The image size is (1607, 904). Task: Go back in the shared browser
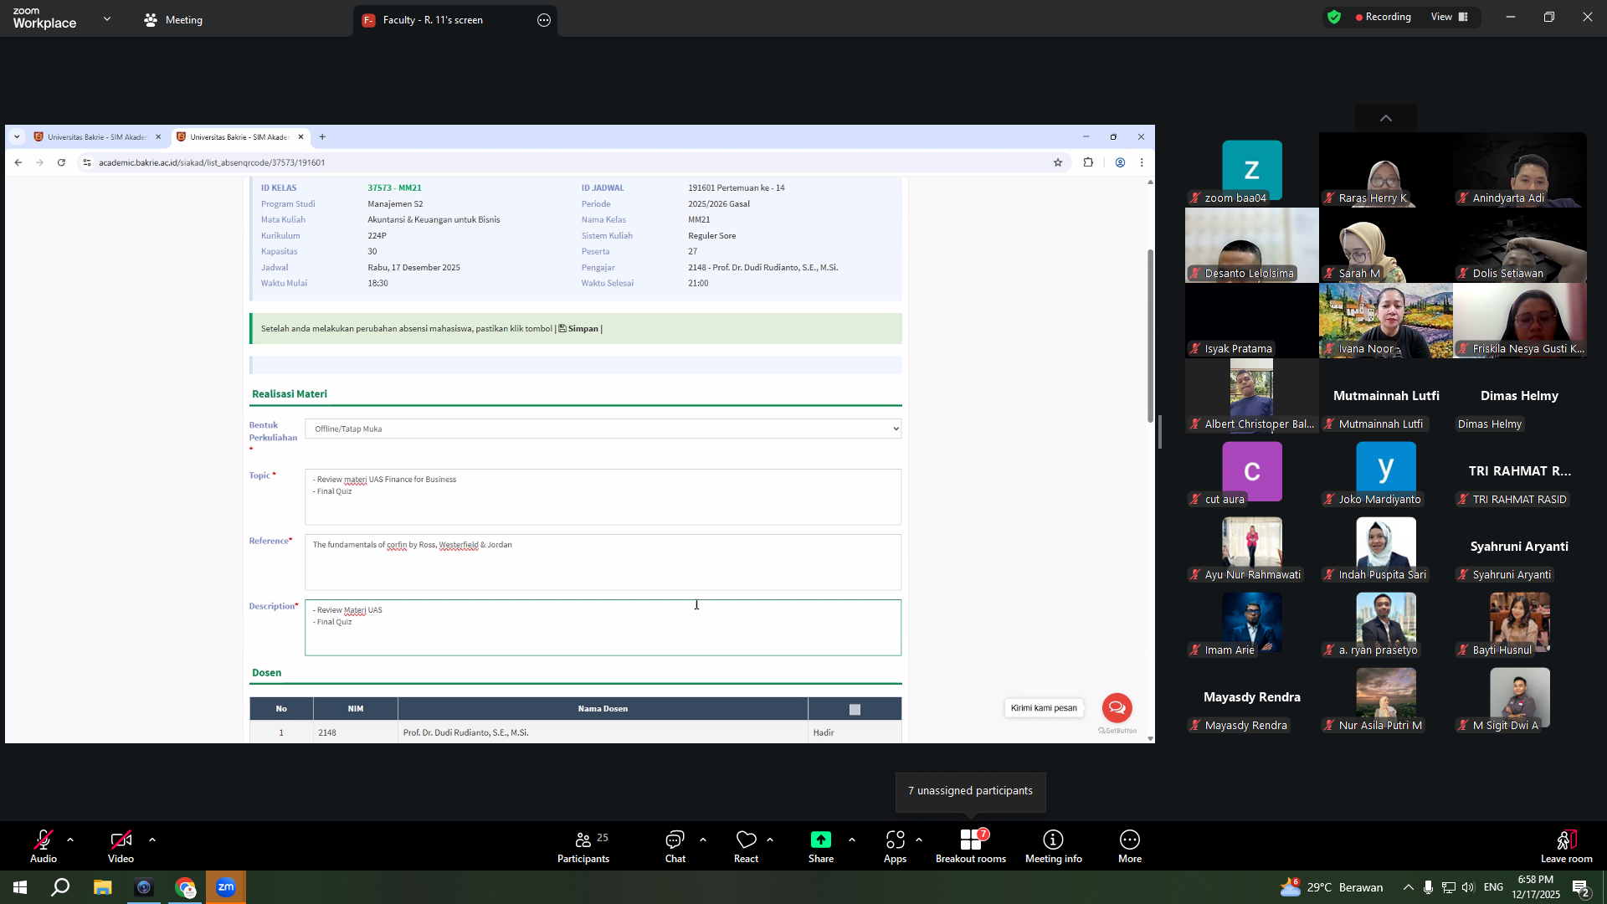click(x=18, y=162)
